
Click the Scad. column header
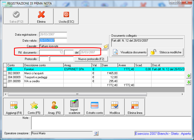pyautogui.click(x=143, y=65)
